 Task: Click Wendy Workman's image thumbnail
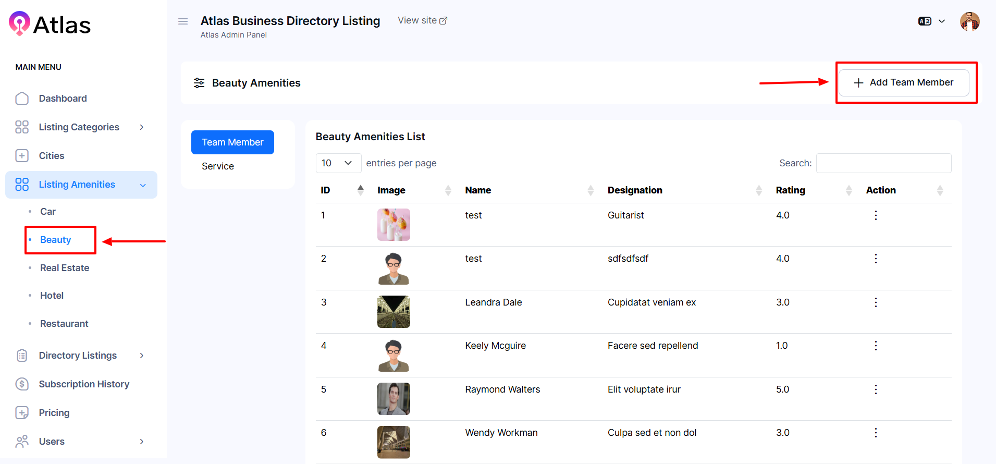(x=394, y=442)
